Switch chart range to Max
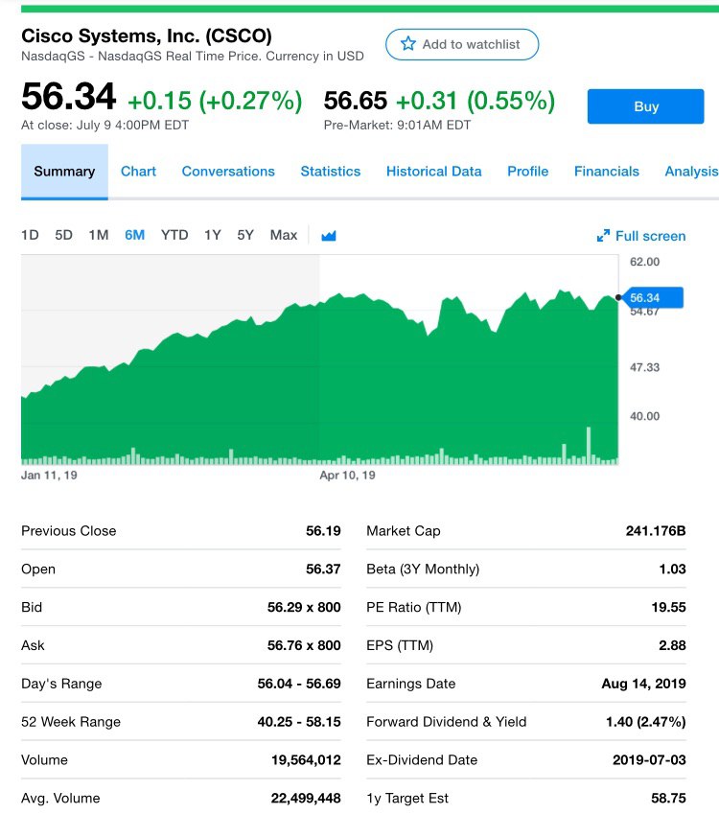 pyautogui.click(x=284, y=235)
